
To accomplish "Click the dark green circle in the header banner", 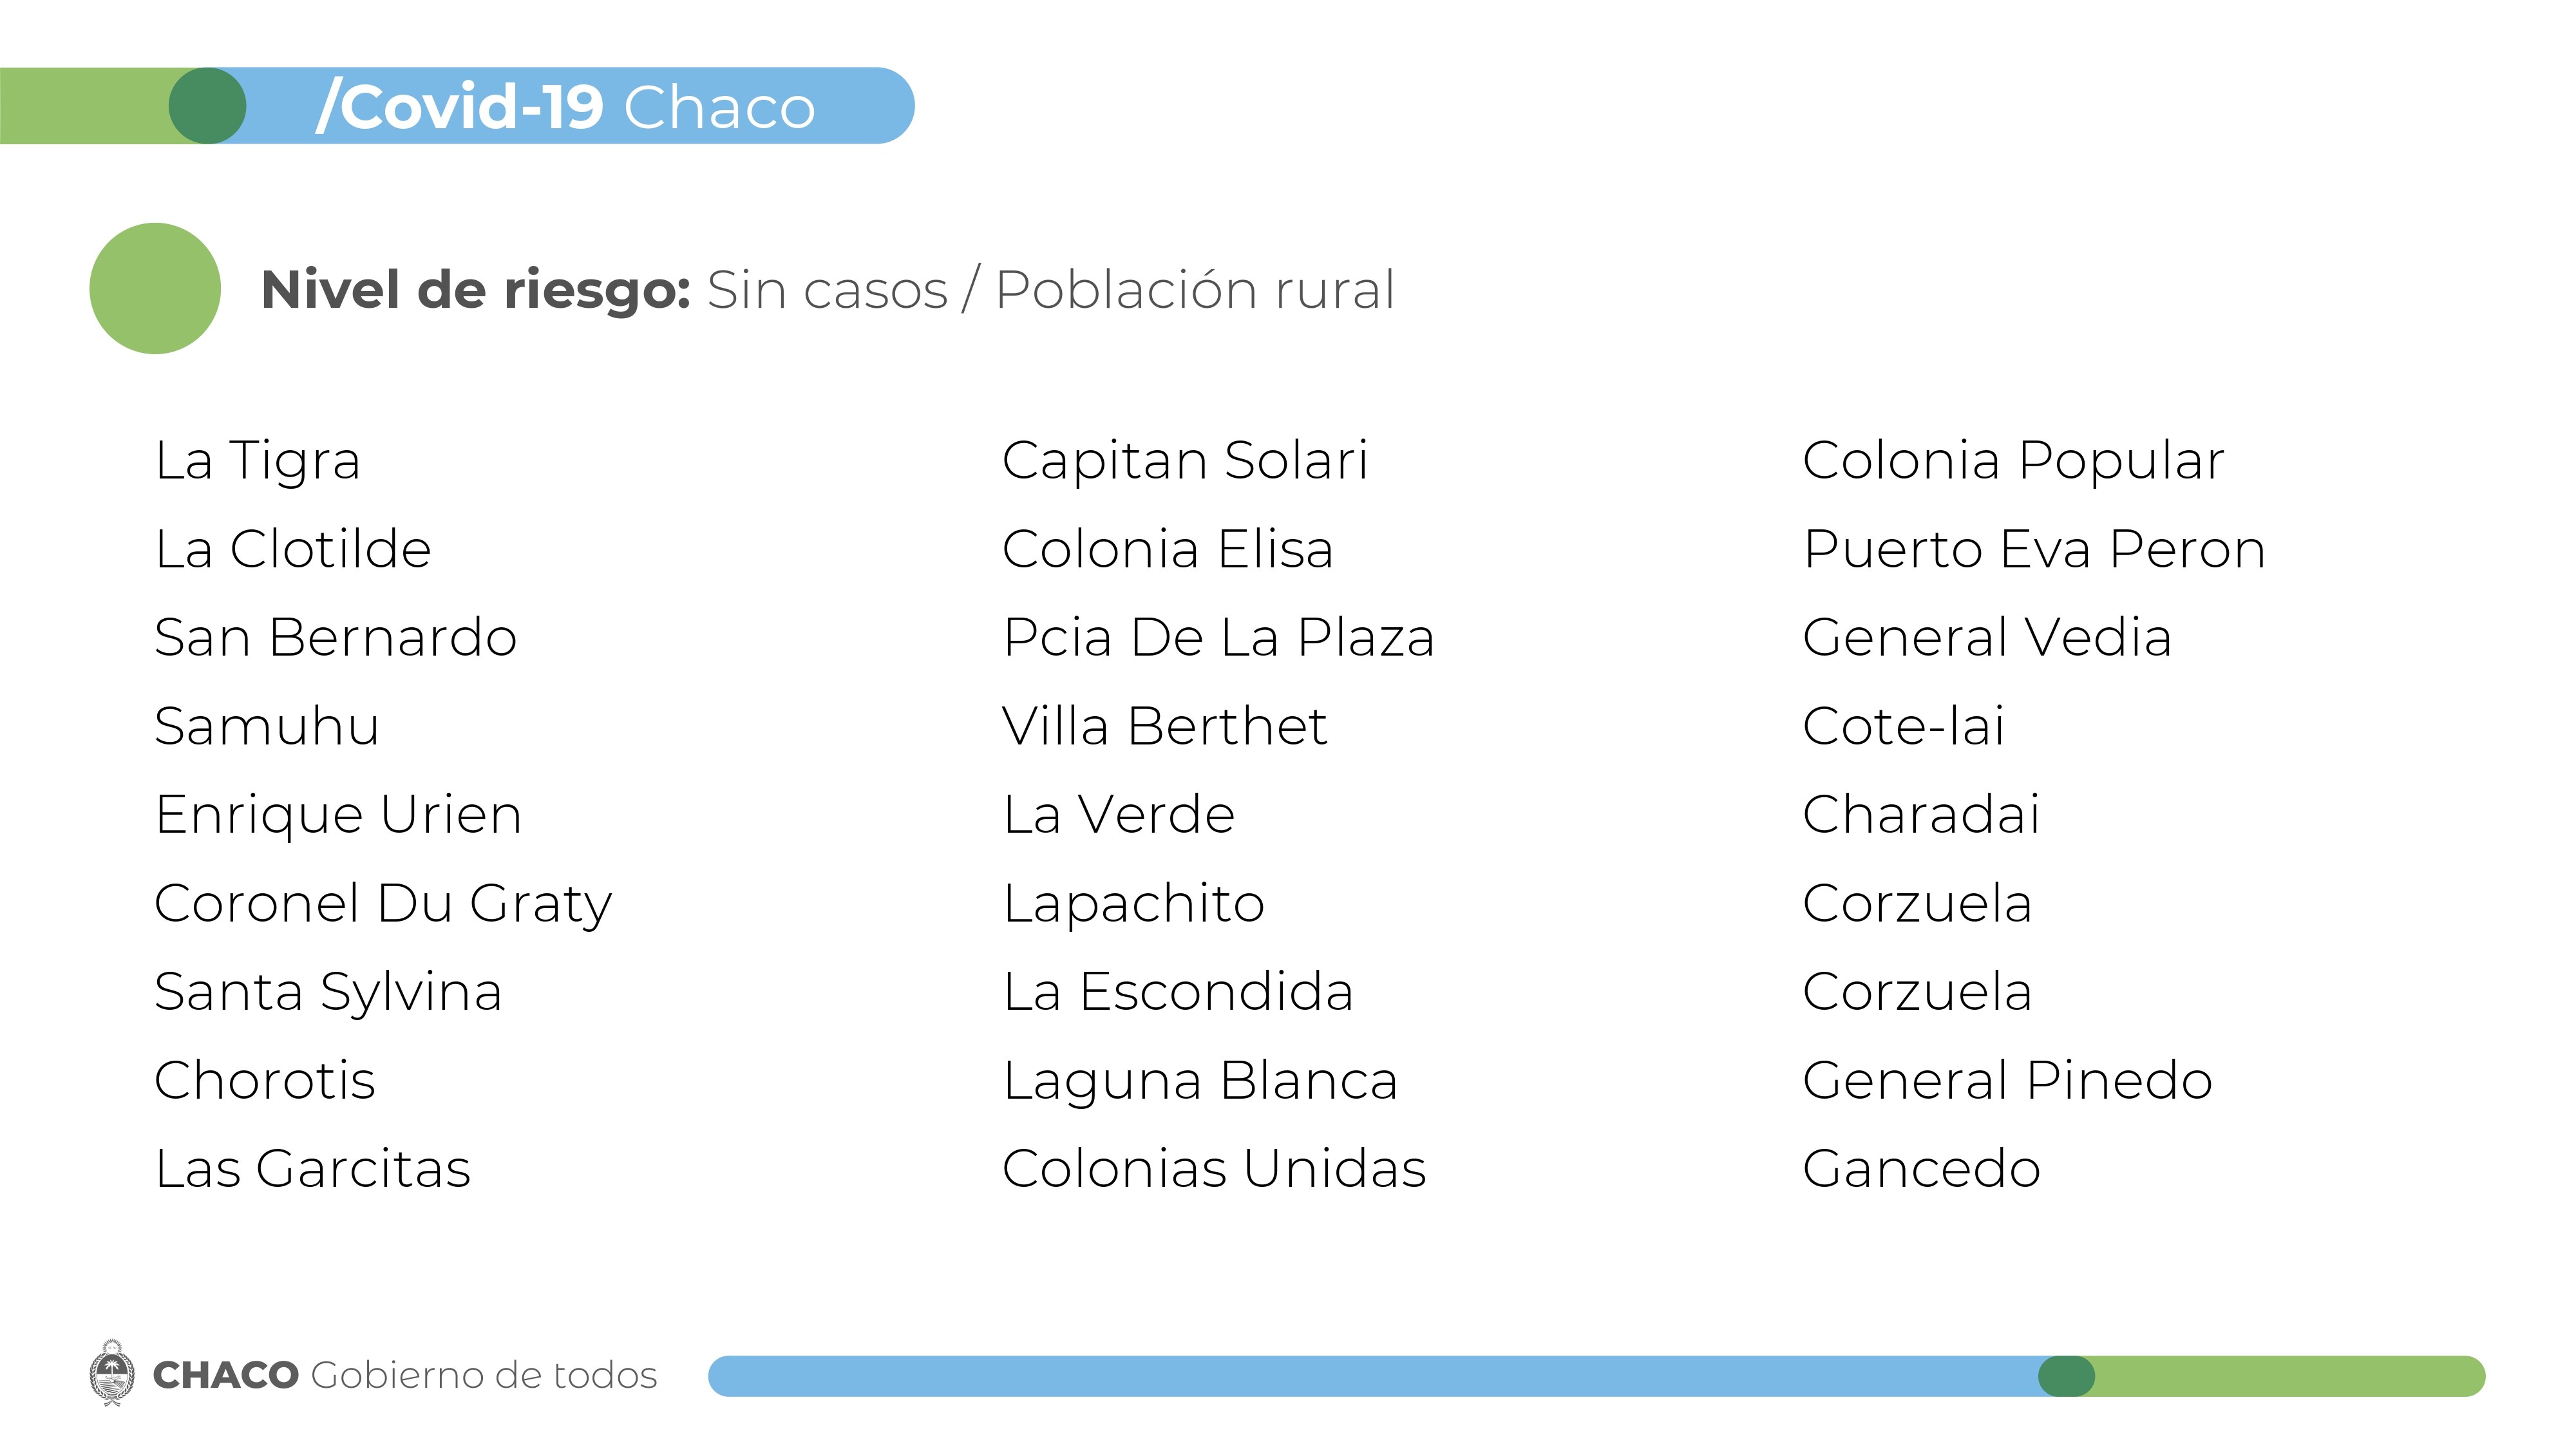I will (207, 106).
